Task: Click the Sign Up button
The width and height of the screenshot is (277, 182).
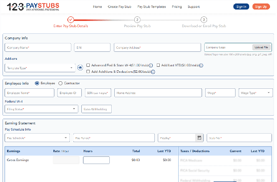Action: tap(261, 6)
